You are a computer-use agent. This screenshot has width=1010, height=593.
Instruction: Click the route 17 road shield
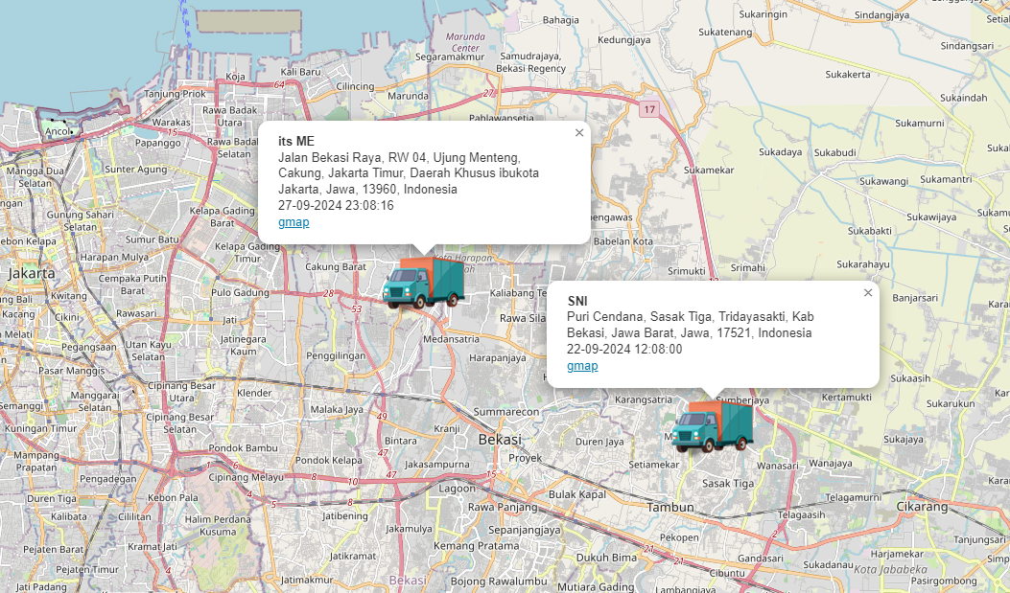pyautogui.click(x=650, y=109)
